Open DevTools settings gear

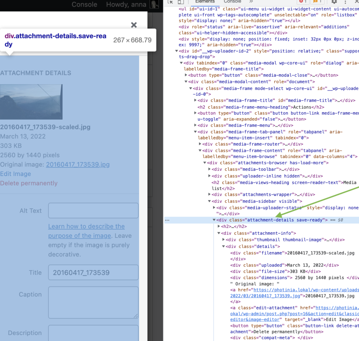point(334,2)
